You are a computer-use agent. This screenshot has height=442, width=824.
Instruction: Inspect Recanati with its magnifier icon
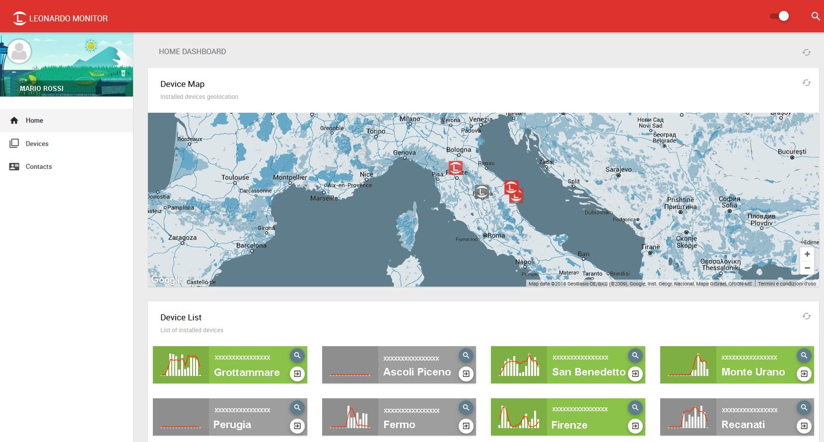click(x=804, y=407)
